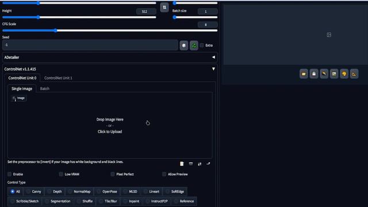Click the webcam icon below the upload area
The width and height of the screenshot is (368, 207).
coord(191,164)
